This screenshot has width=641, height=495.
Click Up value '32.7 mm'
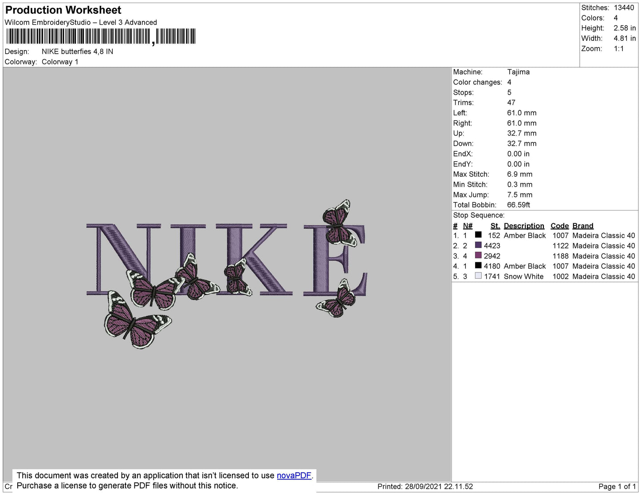[522, 133]
